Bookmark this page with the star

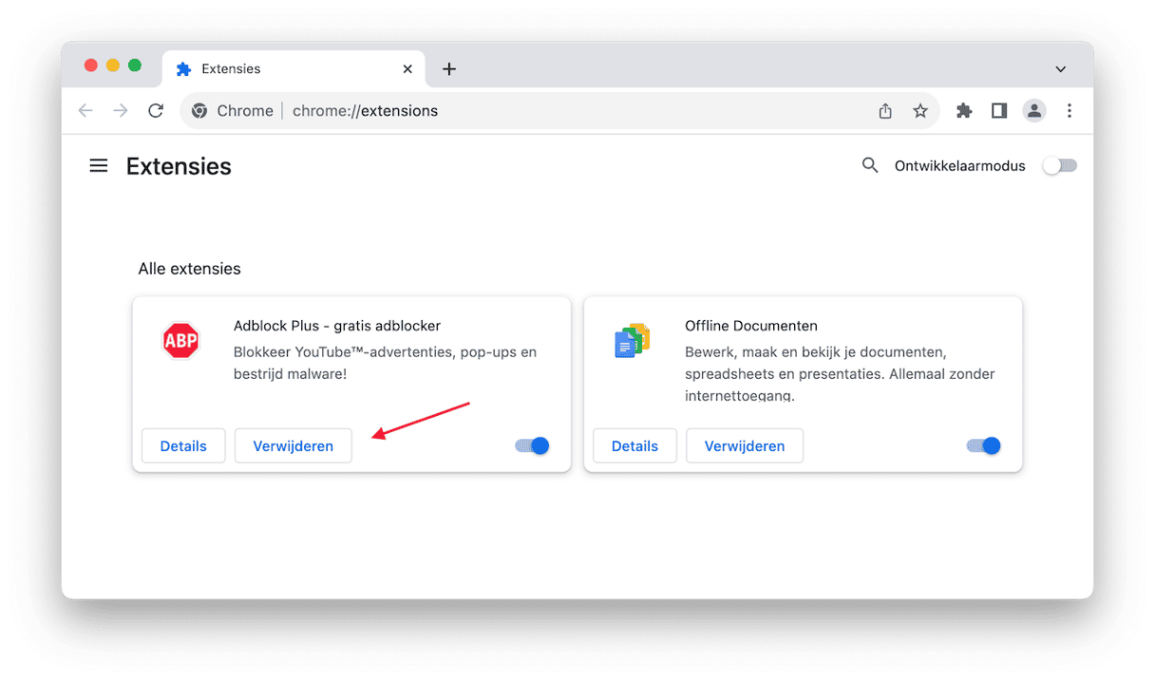coord(920,111)
